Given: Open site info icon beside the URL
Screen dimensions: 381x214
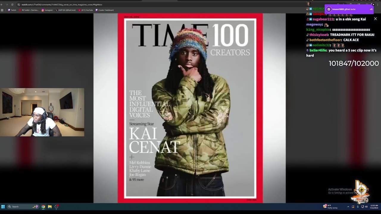Looking at the screenshot, I should coord(19,4).
